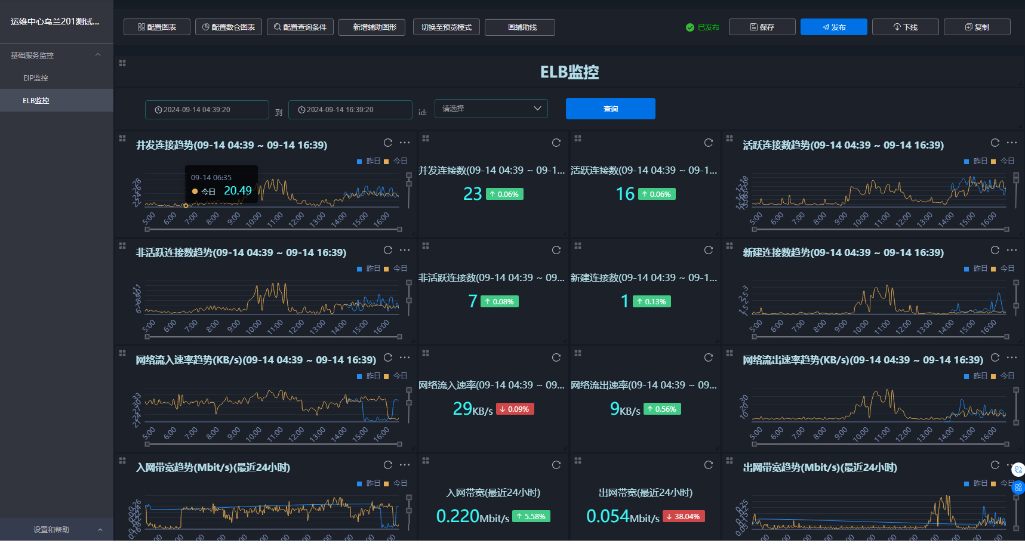Open more options for 活跃连接数趋势 chart
This screenshot has height=546, width=1025.
tap(1011, 143)
